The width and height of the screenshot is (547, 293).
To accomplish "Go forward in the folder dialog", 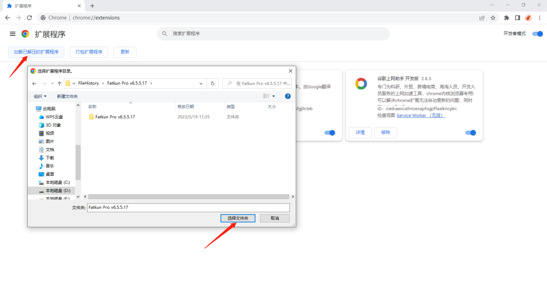I will click(x=44, y=83).
